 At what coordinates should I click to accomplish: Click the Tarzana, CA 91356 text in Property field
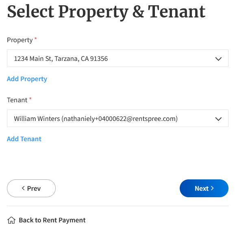[81, 59]
